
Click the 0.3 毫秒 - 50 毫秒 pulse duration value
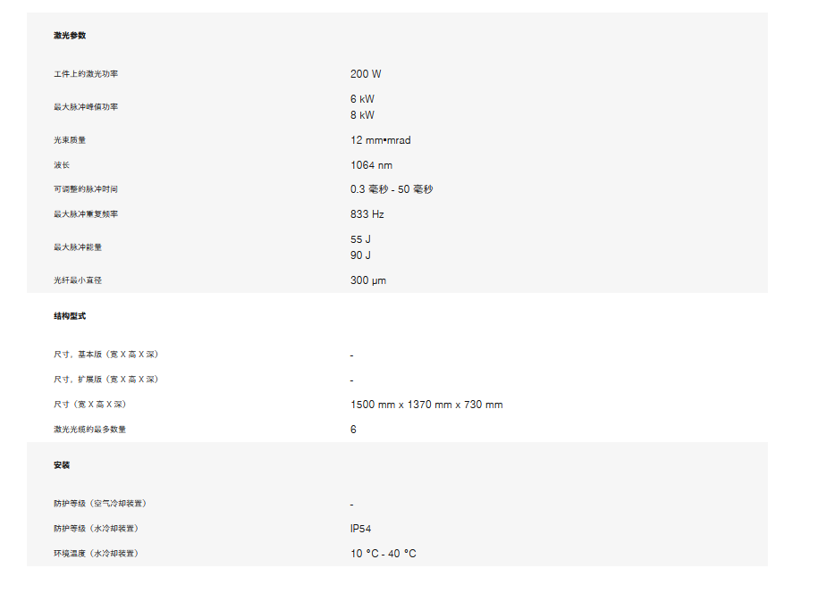pos(392,189)
